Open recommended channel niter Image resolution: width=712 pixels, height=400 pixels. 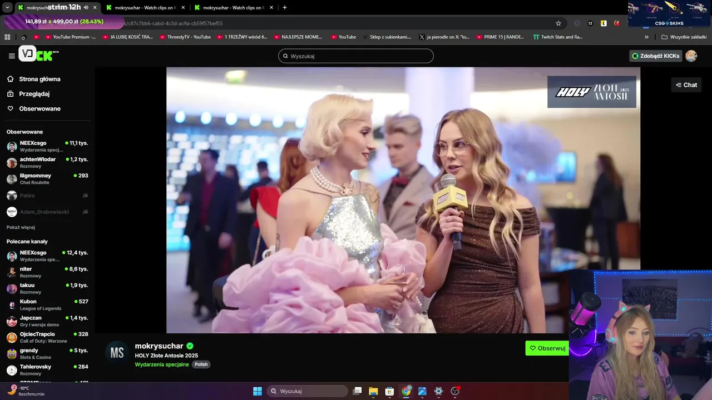[47, 272]
